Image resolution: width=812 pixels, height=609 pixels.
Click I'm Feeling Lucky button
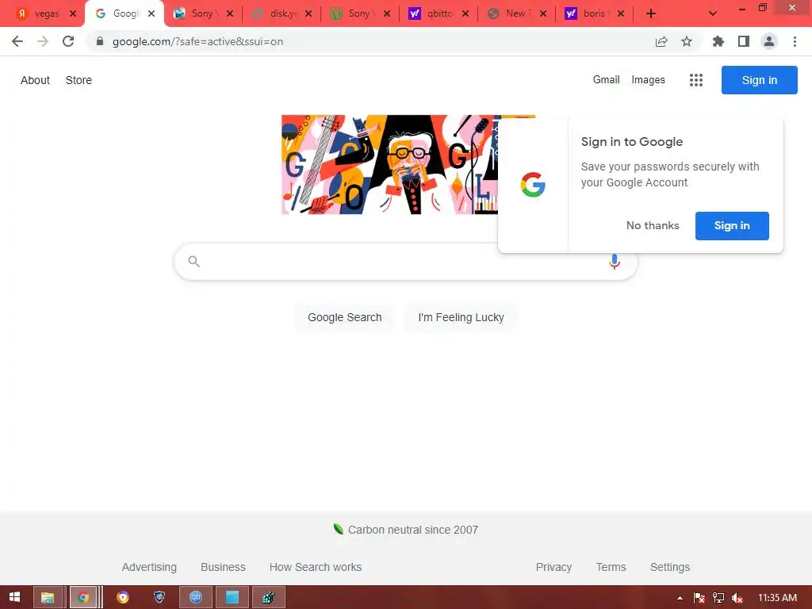point(461,317)
